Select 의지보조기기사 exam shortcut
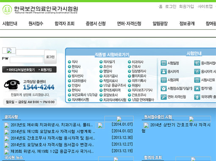This screenshot has height=161, width=216. [x=142, y=90]
